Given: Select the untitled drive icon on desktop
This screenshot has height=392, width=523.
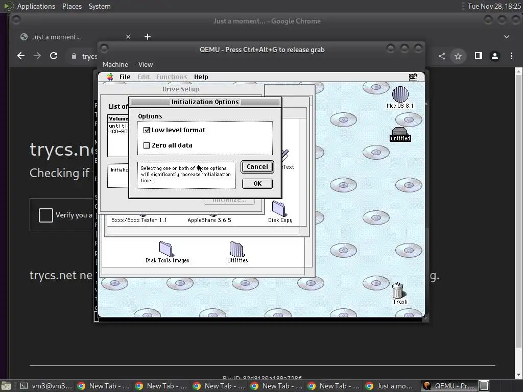Looking at the screenshot, I should (x=400, y=134).
